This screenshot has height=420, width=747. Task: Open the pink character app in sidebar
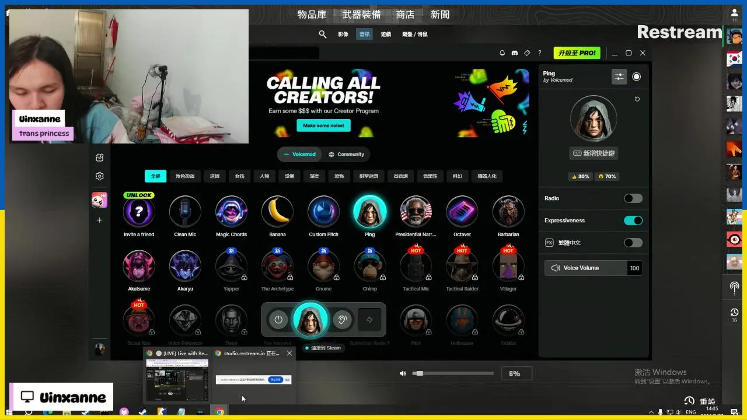click(100, 199)
